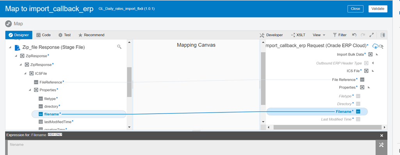Toggle the XSLT view
The height and width of the screenshot is (155, 400).
point(298,35)
